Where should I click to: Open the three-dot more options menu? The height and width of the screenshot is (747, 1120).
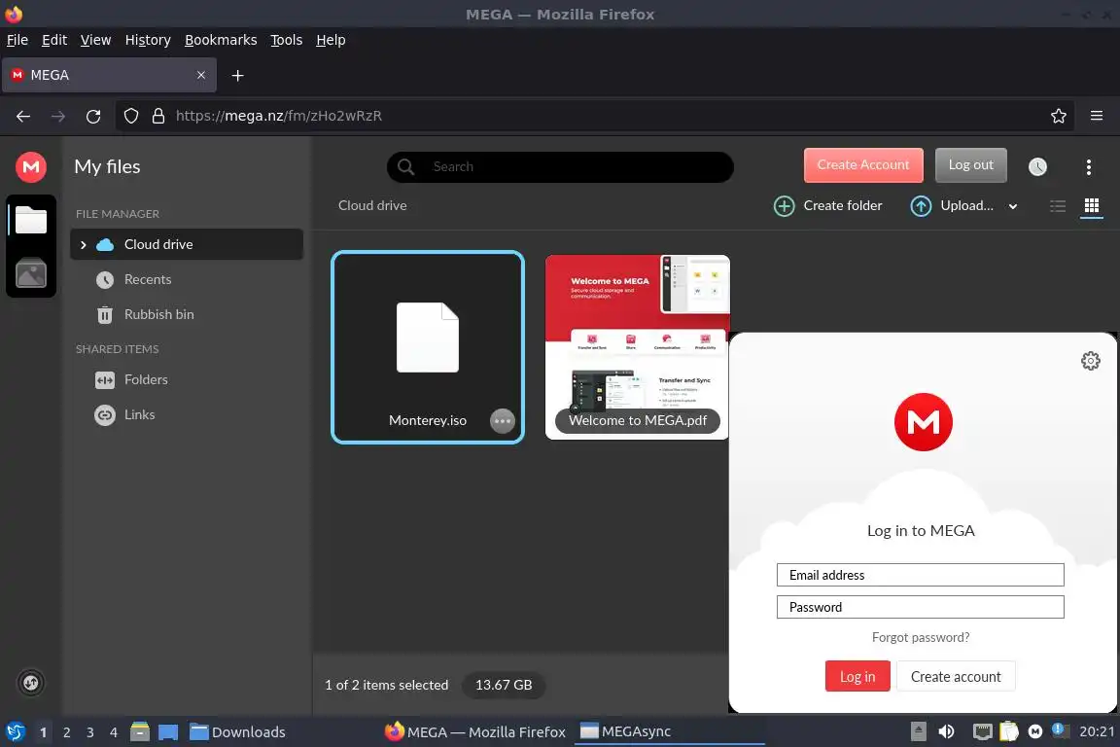coord(1088,166)
